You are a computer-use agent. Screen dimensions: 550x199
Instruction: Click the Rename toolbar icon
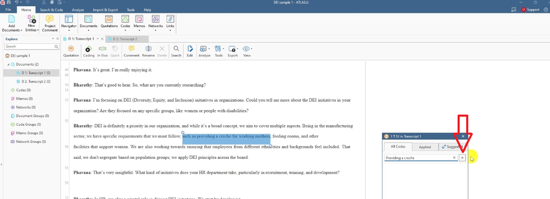click(x=148, y=49)
